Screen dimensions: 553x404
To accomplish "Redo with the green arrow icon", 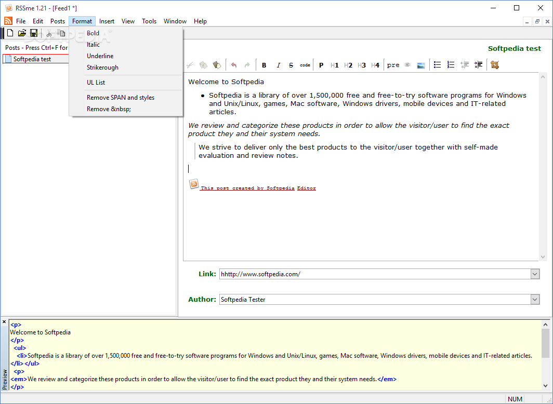I will tap(247, 65).
